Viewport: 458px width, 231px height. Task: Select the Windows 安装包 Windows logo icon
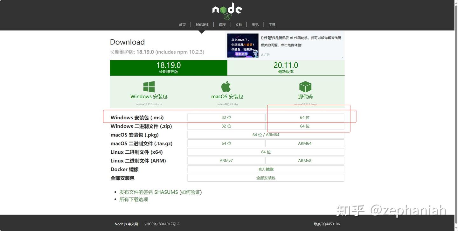click(149, 85)
